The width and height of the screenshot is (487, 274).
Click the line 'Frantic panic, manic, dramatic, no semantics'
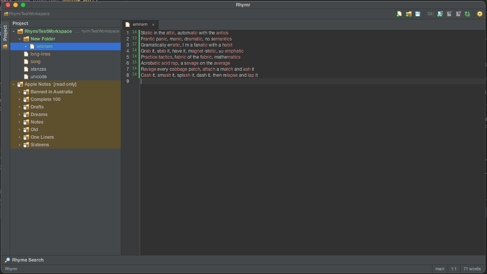point(186,39)
